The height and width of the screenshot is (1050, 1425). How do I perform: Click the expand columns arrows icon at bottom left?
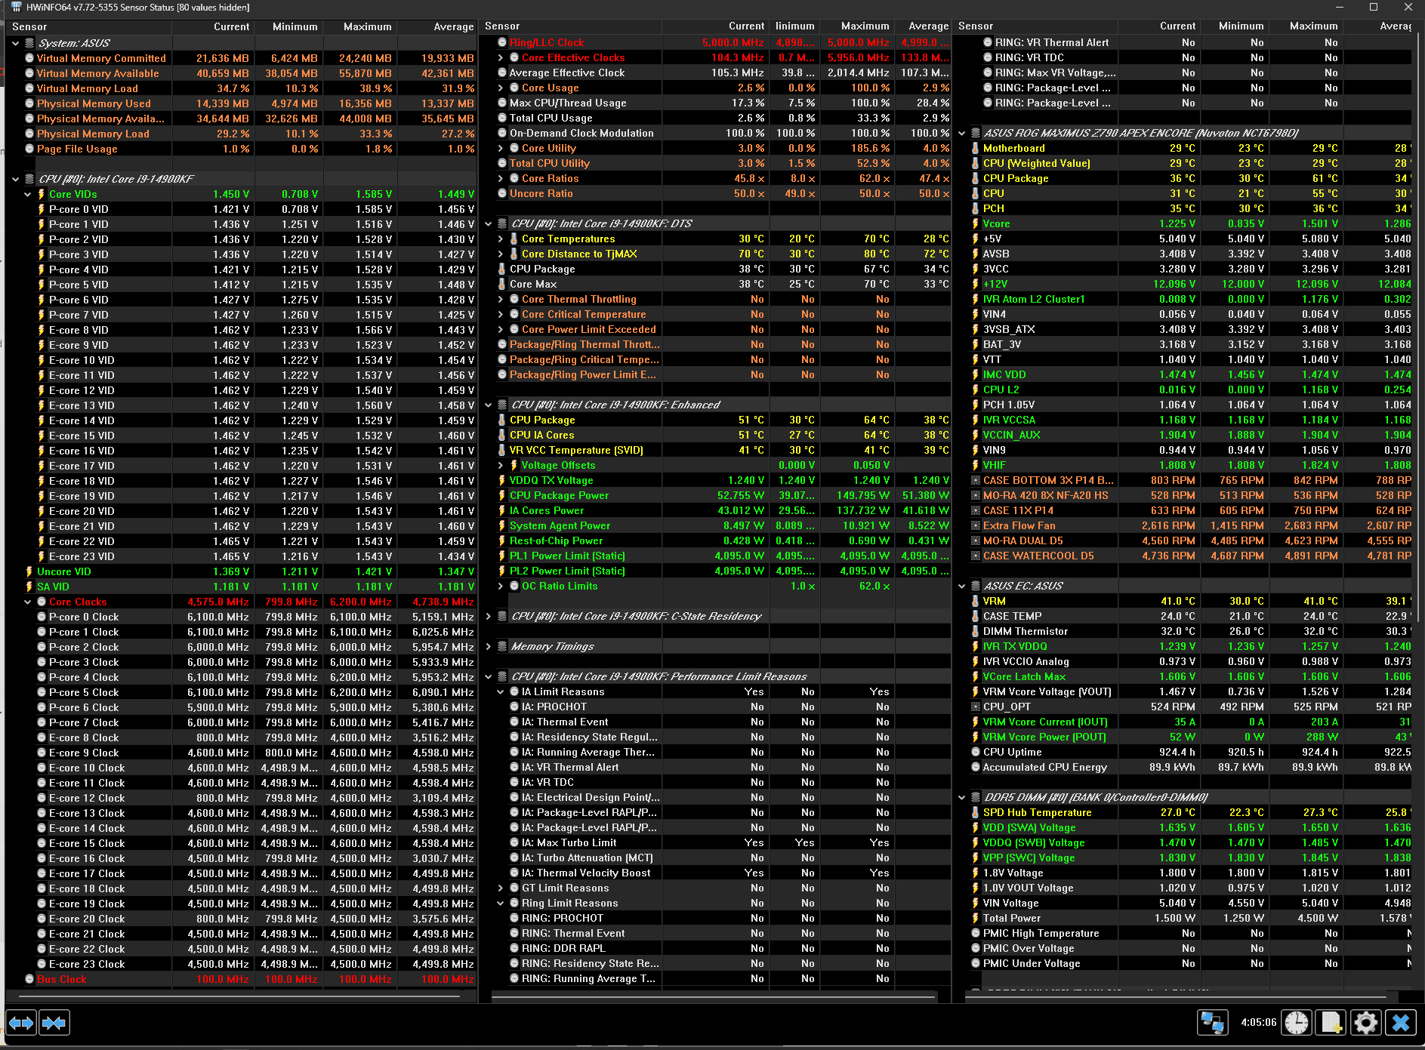point(21,1023)
